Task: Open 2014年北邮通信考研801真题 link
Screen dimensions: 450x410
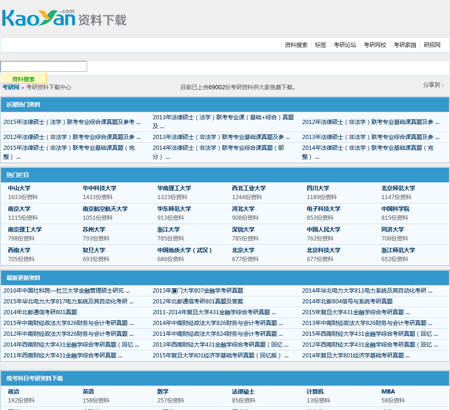Action: [x=40, y=312]
